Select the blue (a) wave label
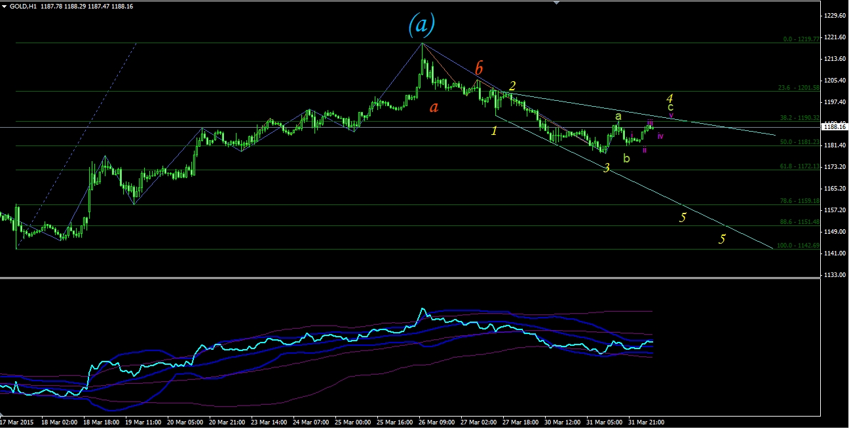 click(x=421, y=24)
